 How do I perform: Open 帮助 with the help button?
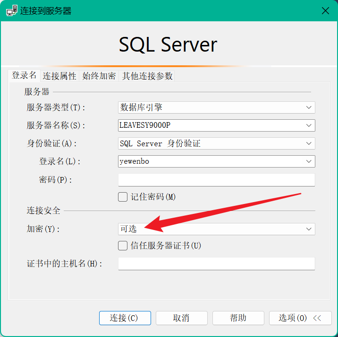(238, 318)
